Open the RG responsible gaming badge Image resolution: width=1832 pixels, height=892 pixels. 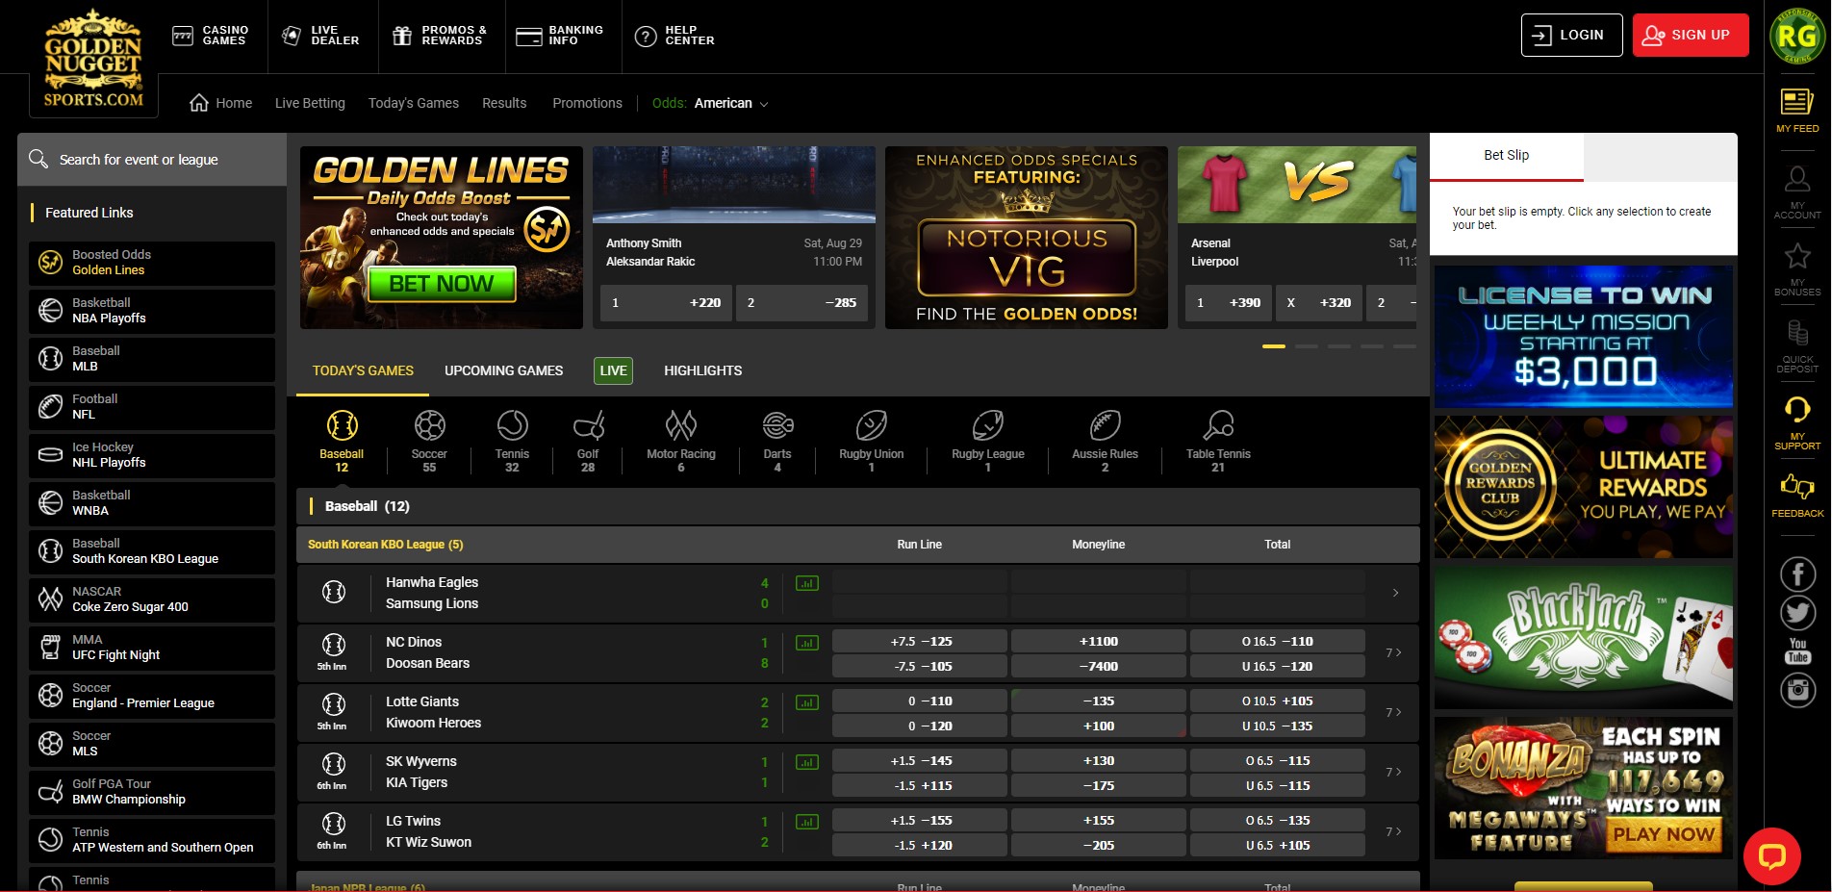(1796, 37)
